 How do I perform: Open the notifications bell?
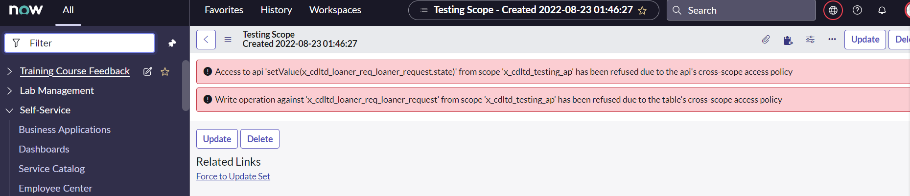click(882, 10)
